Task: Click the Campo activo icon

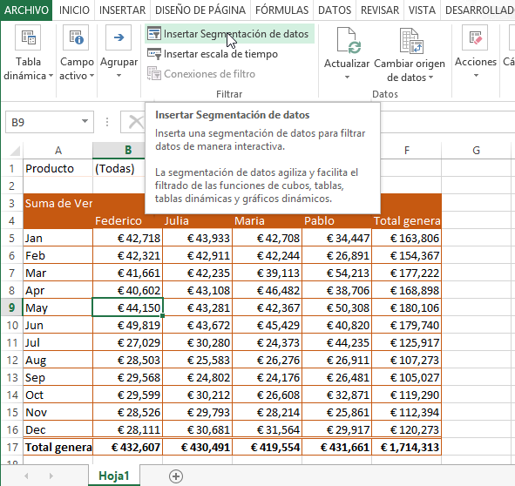Action: 76,37
